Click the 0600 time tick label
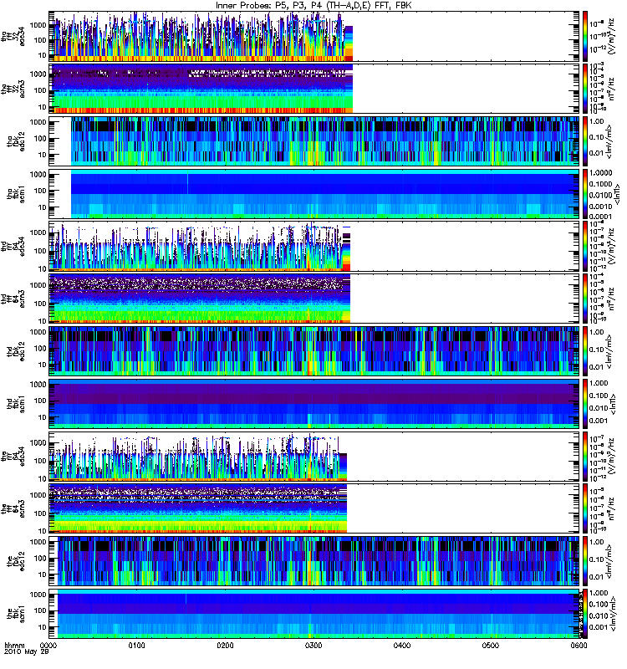The image size is (627, 669). [579, 646]
